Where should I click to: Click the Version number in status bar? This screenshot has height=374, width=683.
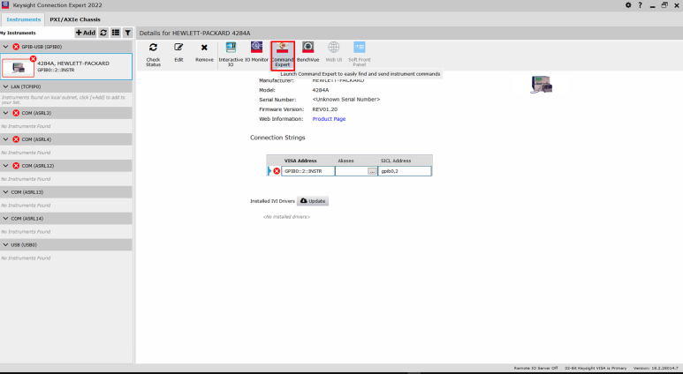[656, 368]
